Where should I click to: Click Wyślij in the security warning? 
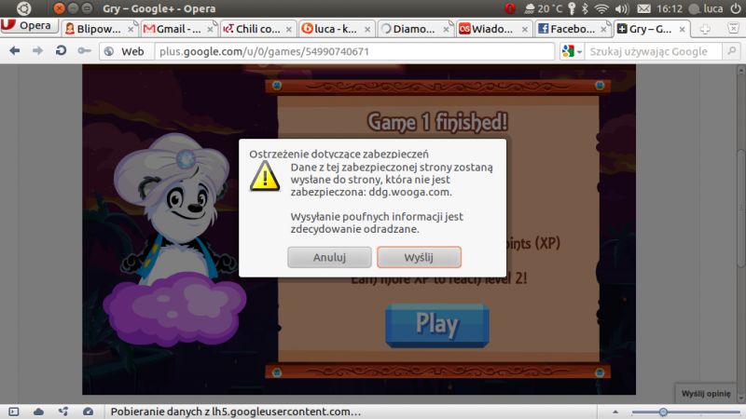coord(419,257)
